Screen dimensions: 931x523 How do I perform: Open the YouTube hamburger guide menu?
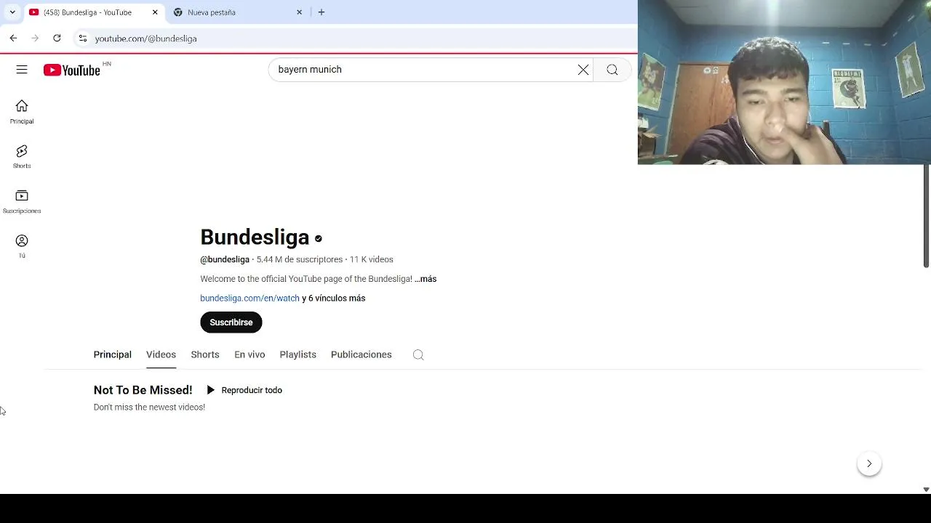pyautogui.click(x=22, y=70)
